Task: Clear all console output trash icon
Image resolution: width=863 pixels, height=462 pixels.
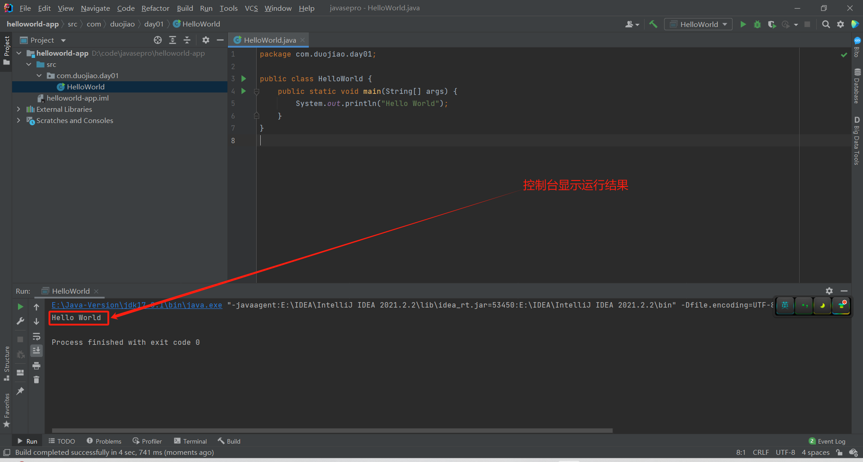Action: [x=36, y=380]
